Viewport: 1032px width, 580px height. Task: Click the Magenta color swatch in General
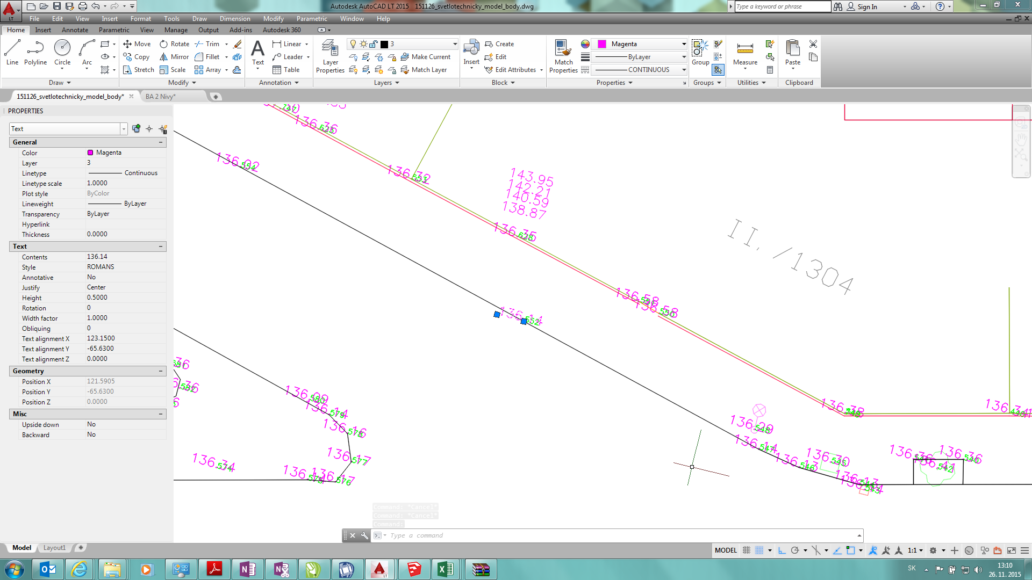pyautogui.click(x=90, y=153)
